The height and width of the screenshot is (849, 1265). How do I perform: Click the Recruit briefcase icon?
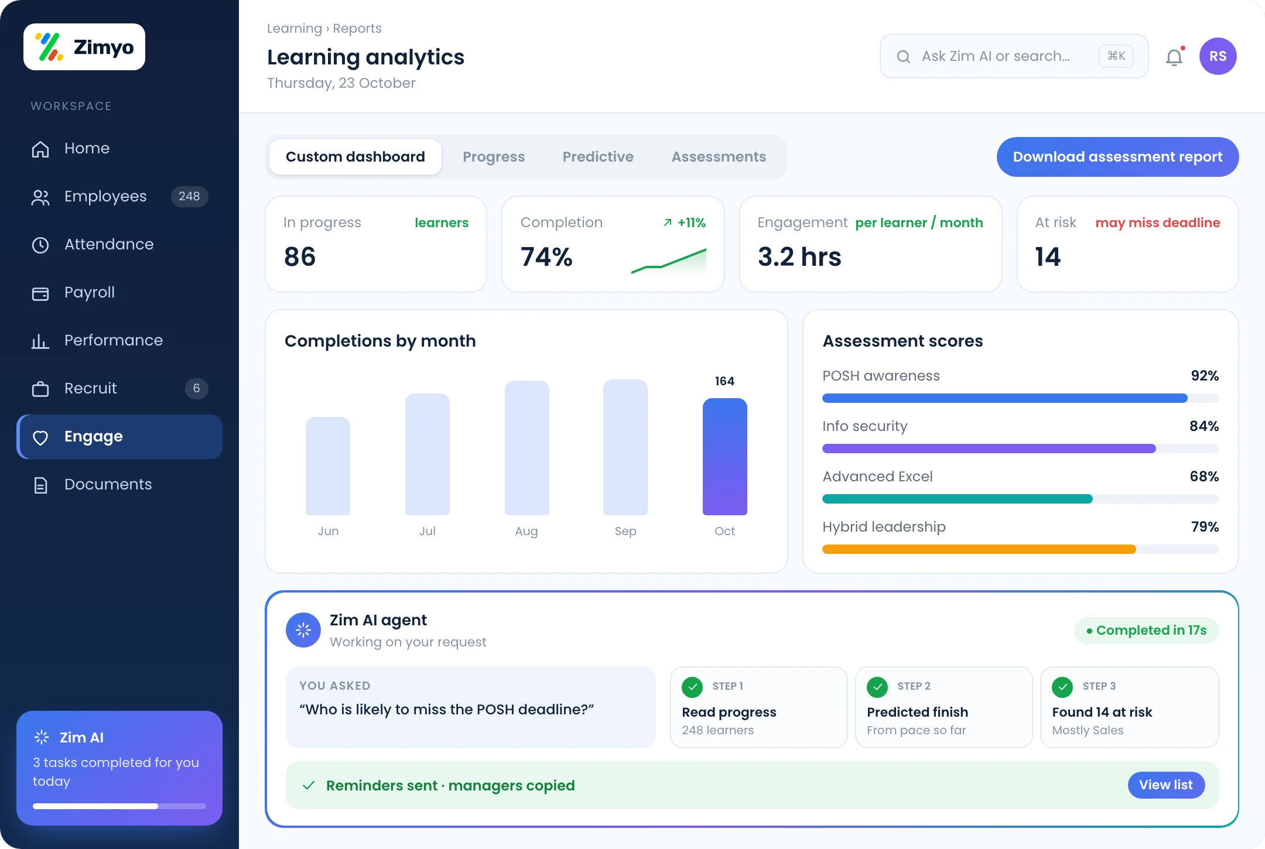point(40,389)
